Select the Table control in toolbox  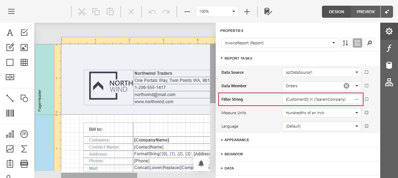pyautogui.click(x=24, y=62)
